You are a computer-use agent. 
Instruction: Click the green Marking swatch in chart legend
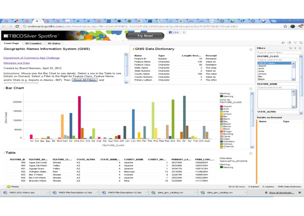pos(221,96)
